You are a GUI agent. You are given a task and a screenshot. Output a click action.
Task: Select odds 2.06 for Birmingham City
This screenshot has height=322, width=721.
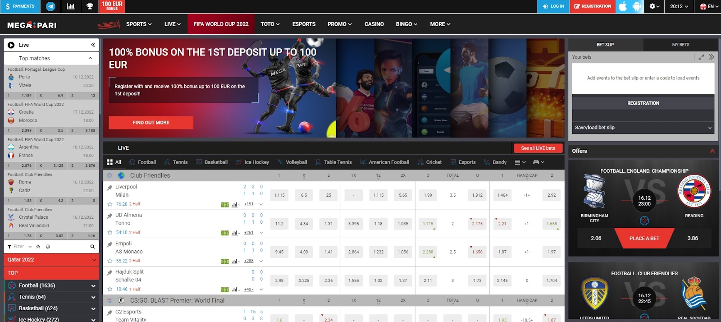coord(596,238)
